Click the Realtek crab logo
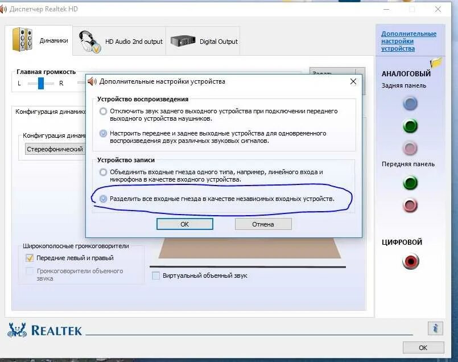The height and width of the screenshot is (362, 458). pos(17,330)
